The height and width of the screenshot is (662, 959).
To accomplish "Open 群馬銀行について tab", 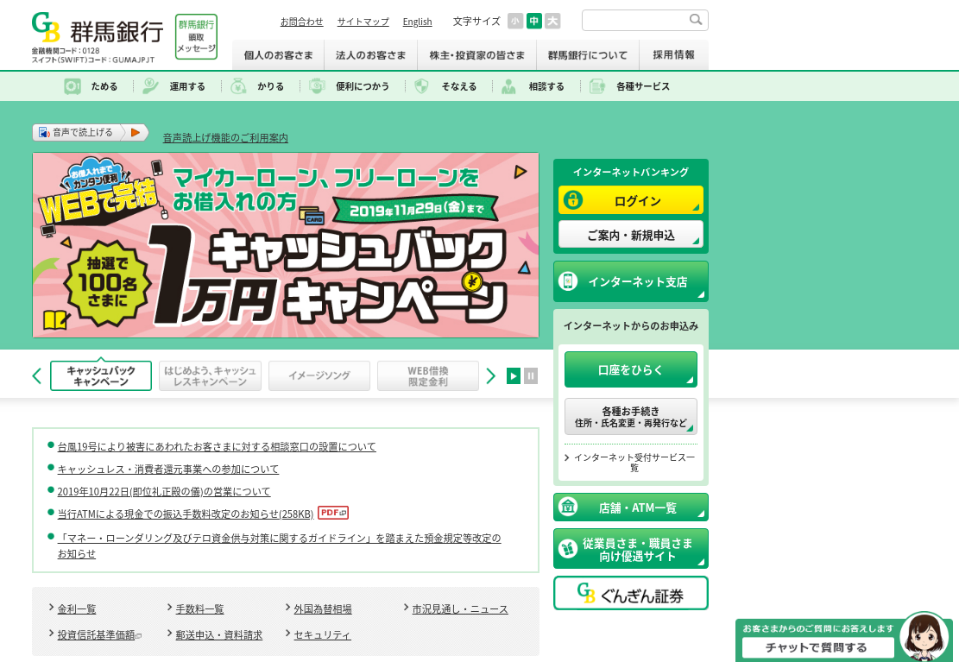I will coord(588,55).
